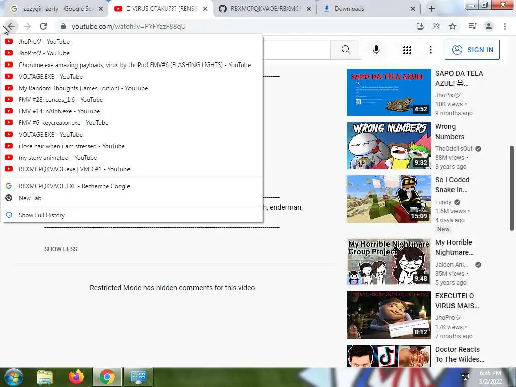Close the Downloads tab
Viewport: 516px width, 387px height.
coord(413,9)
